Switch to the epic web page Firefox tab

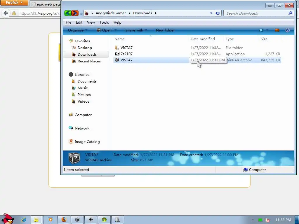click(46, 4)
